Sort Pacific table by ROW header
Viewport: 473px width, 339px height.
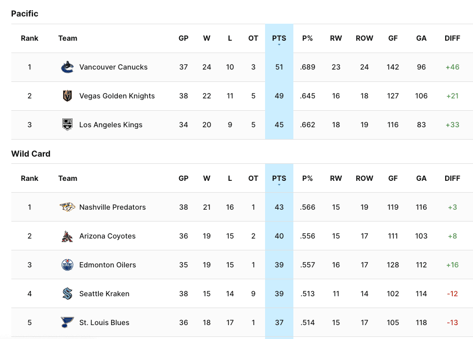point(364,38)
